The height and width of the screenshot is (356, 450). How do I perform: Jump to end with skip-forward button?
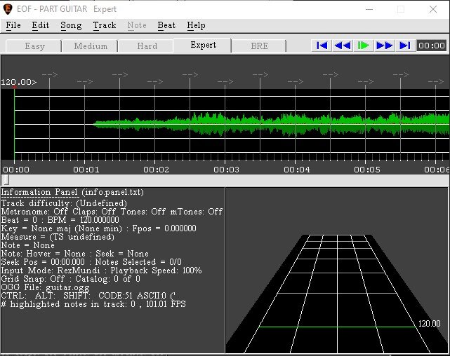pos(404,46)
